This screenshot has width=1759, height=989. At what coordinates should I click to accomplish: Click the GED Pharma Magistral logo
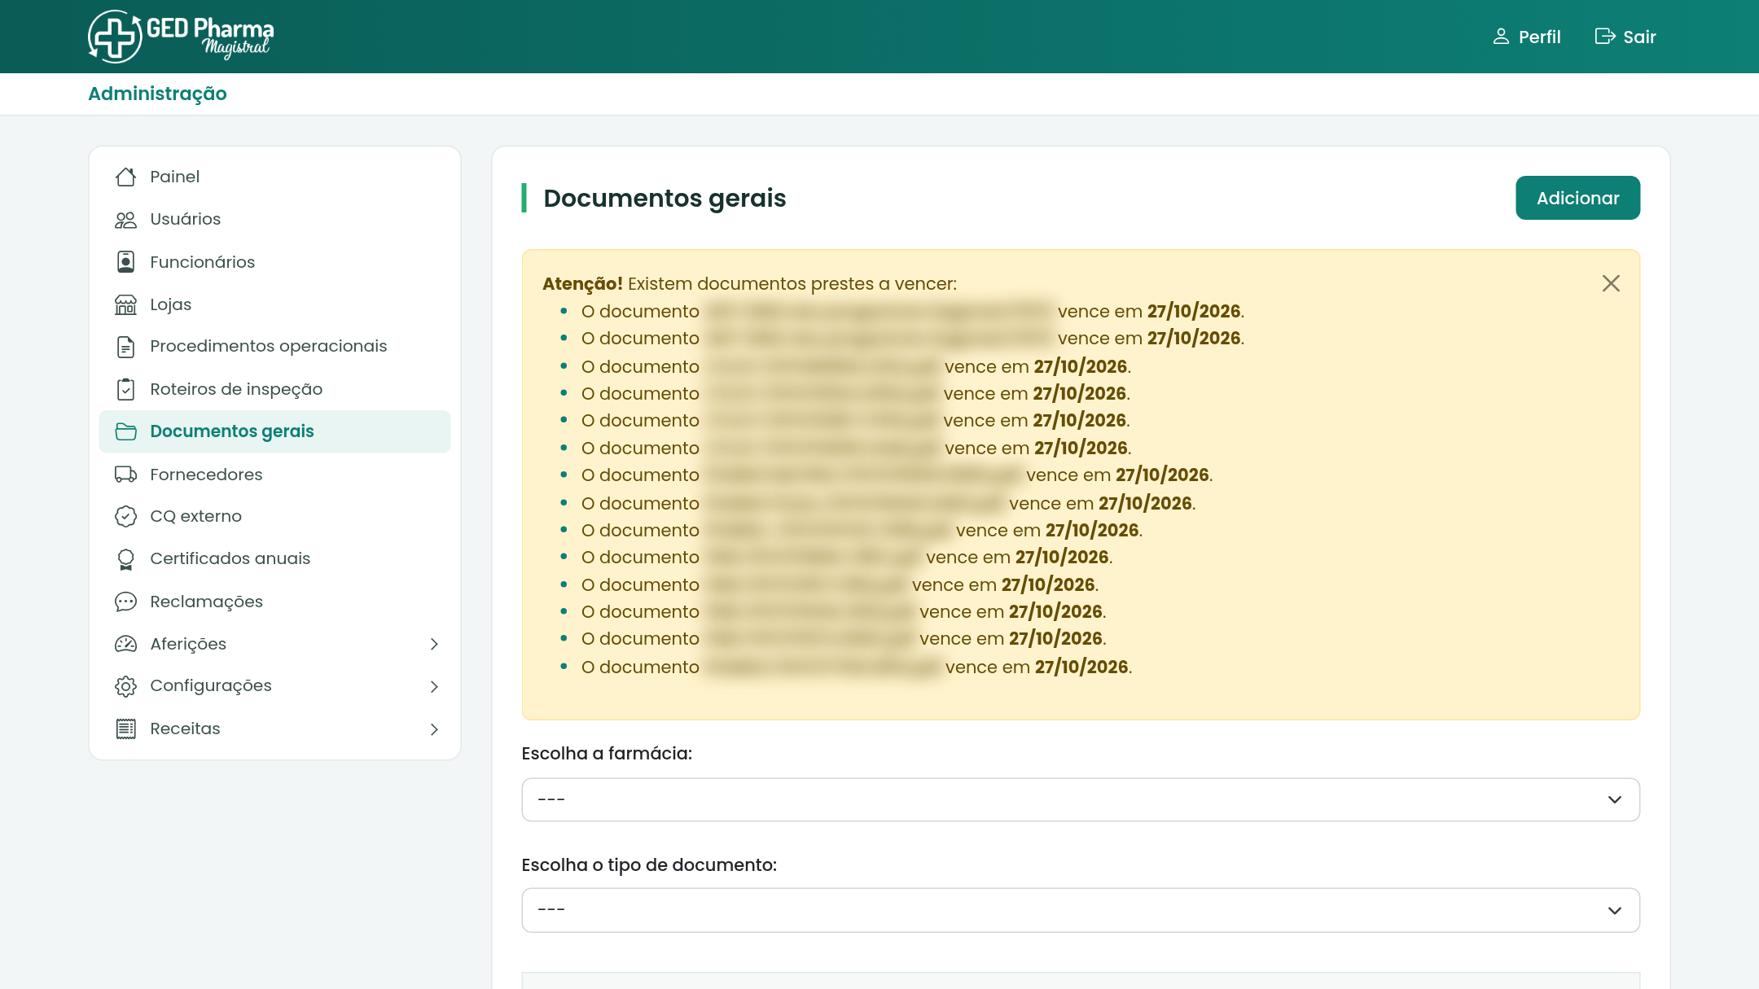tap(181, 37)
